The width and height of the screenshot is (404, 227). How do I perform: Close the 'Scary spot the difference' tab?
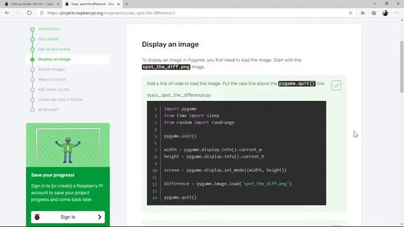[119, 4]
